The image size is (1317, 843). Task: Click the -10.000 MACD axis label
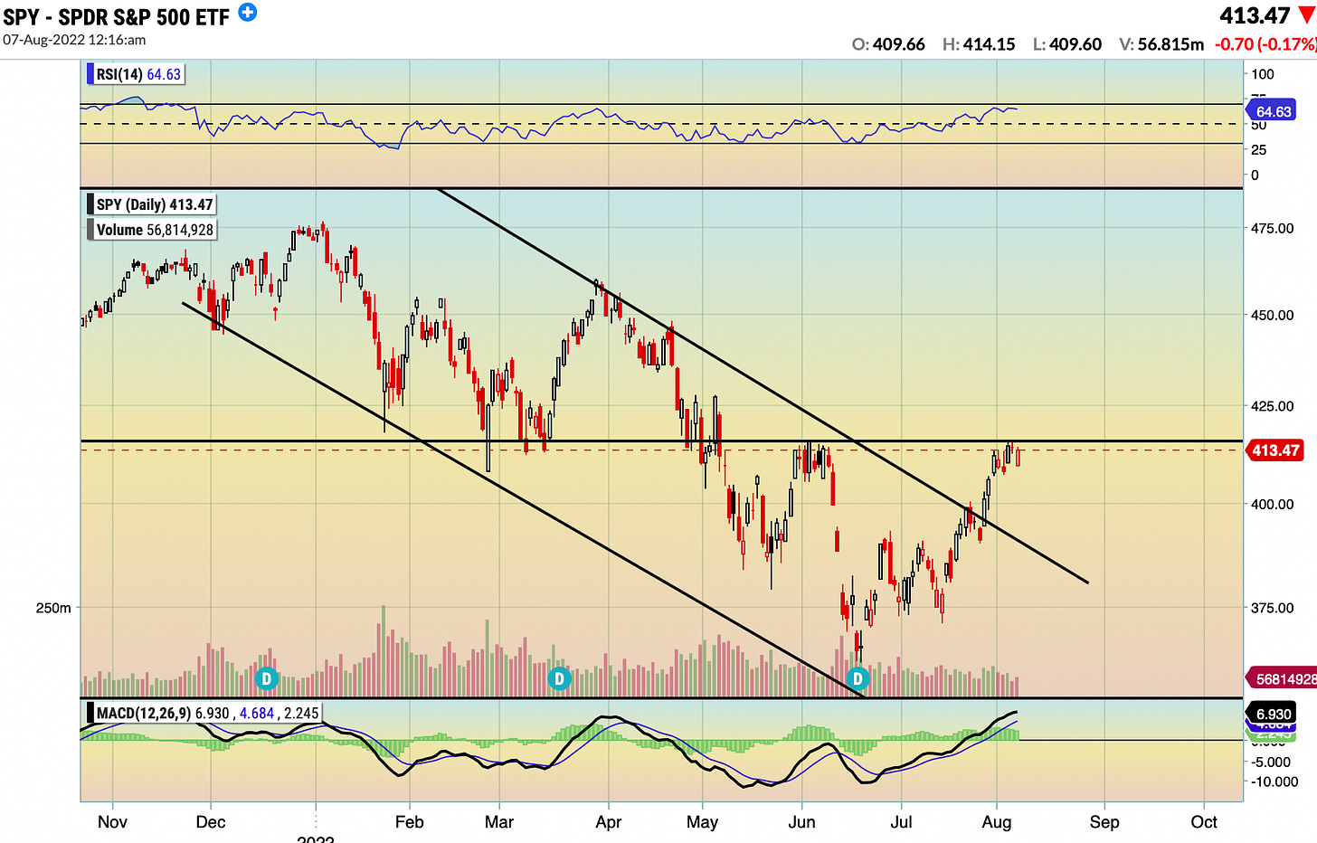click(x=1274, y=781)
